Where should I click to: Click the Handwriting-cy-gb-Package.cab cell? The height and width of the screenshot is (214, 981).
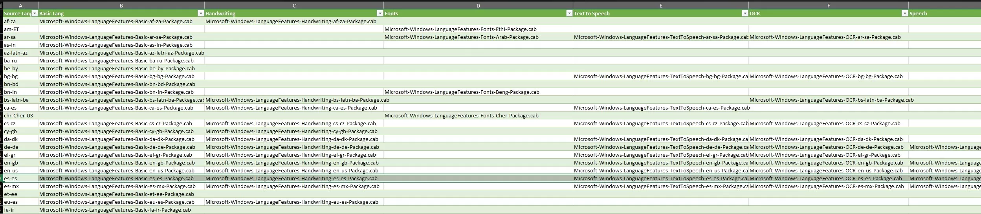pyautogui.click(x=294, y=131)
